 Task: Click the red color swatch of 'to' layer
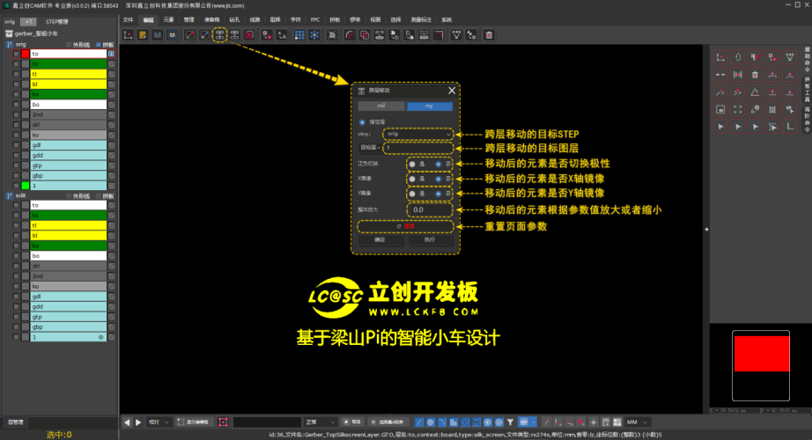[x=26, y=54]
